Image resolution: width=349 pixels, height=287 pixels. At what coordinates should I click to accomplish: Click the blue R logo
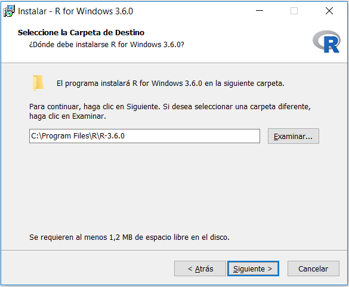point(326,42)
